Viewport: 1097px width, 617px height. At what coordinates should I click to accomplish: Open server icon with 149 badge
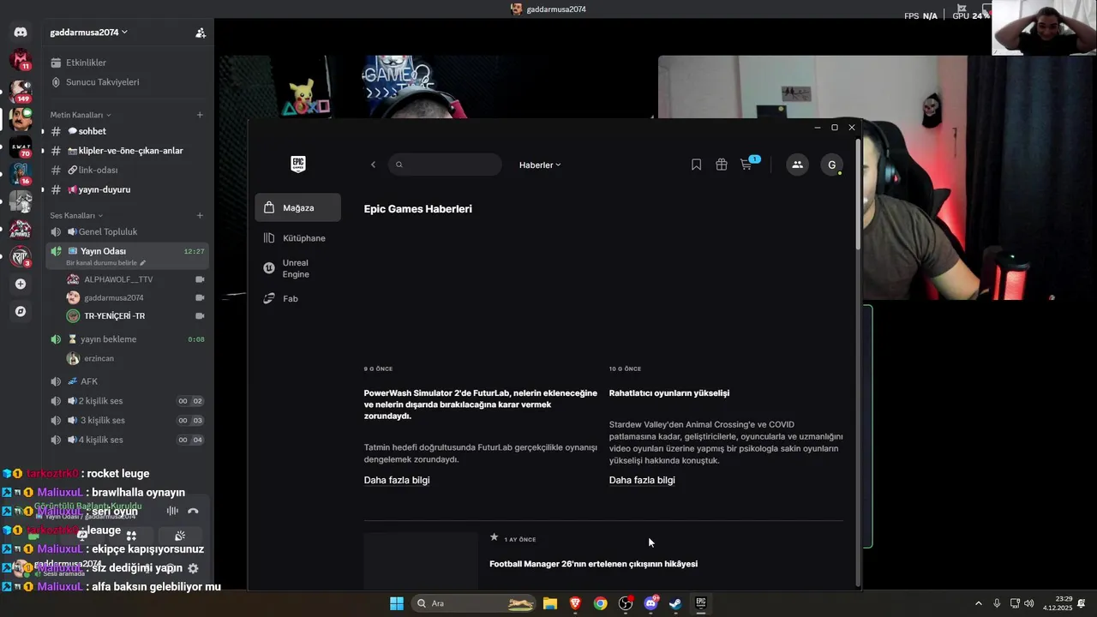click(x=21, y=91)
